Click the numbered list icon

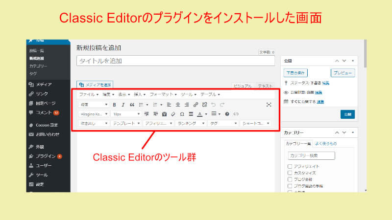(155, 105)
